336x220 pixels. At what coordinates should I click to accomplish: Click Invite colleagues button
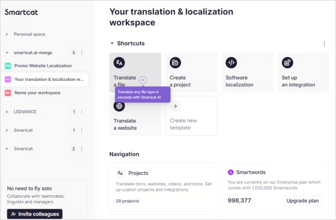pos(35,214)
